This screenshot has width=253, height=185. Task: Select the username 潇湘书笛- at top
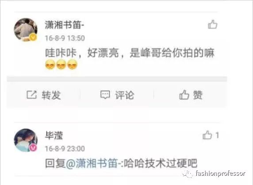pyautogui.click(x=65, y=25)
